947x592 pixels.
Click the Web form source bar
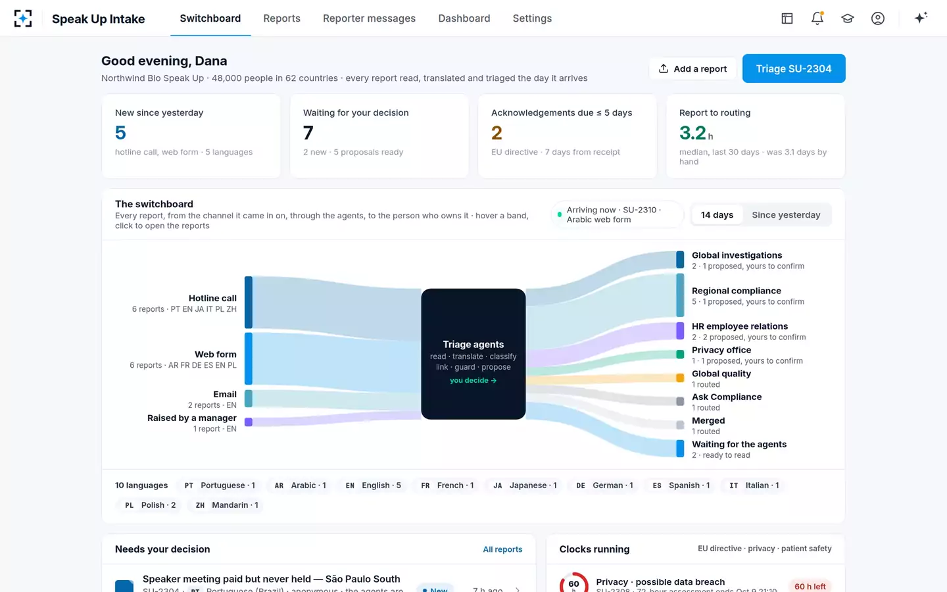pyautogui.click(x=249, y=358)
